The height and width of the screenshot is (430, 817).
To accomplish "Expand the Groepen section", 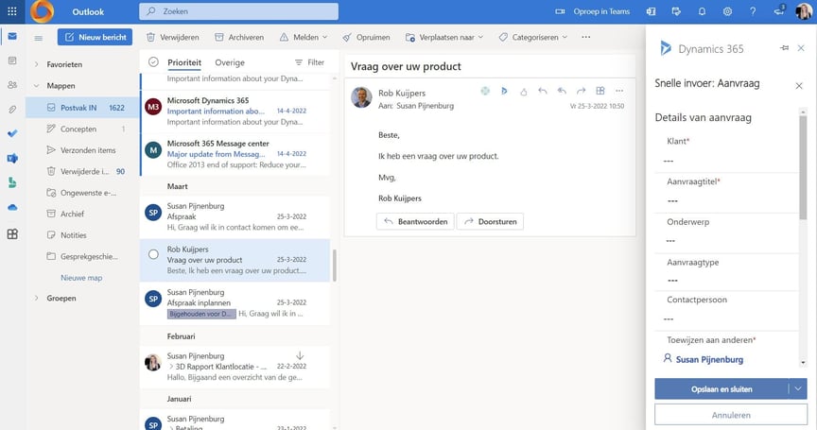I will point(37,299).
